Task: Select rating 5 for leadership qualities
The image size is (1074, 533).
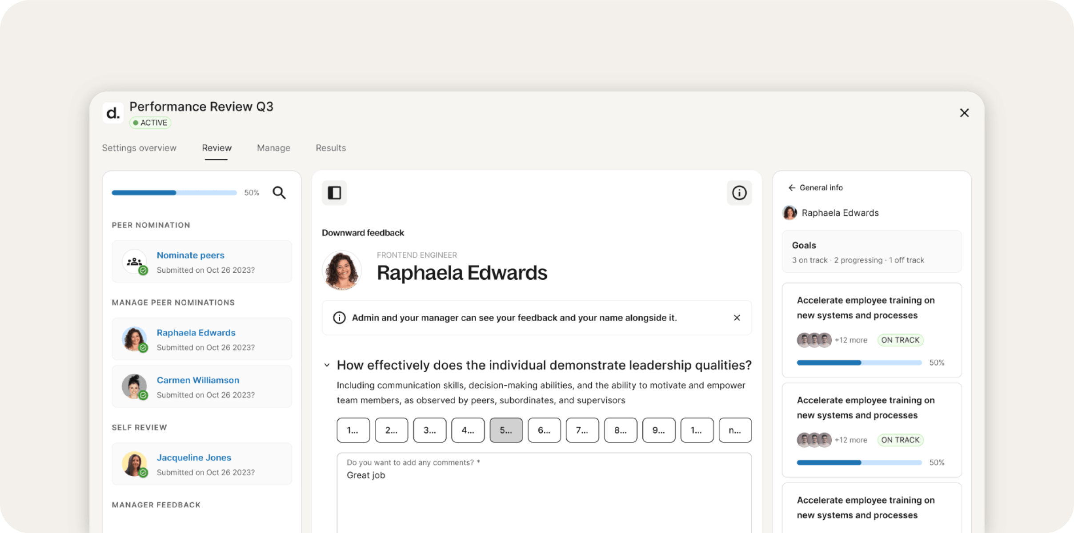Action: point(505,430)
